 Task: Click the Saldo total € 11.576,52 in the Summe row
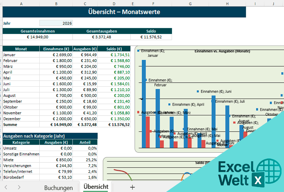pos(114,124)
